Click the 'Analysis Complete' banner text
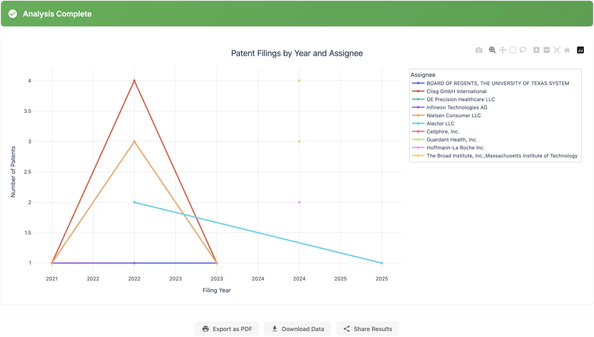This screenshot has height=337, width=594. pos(57,14)
